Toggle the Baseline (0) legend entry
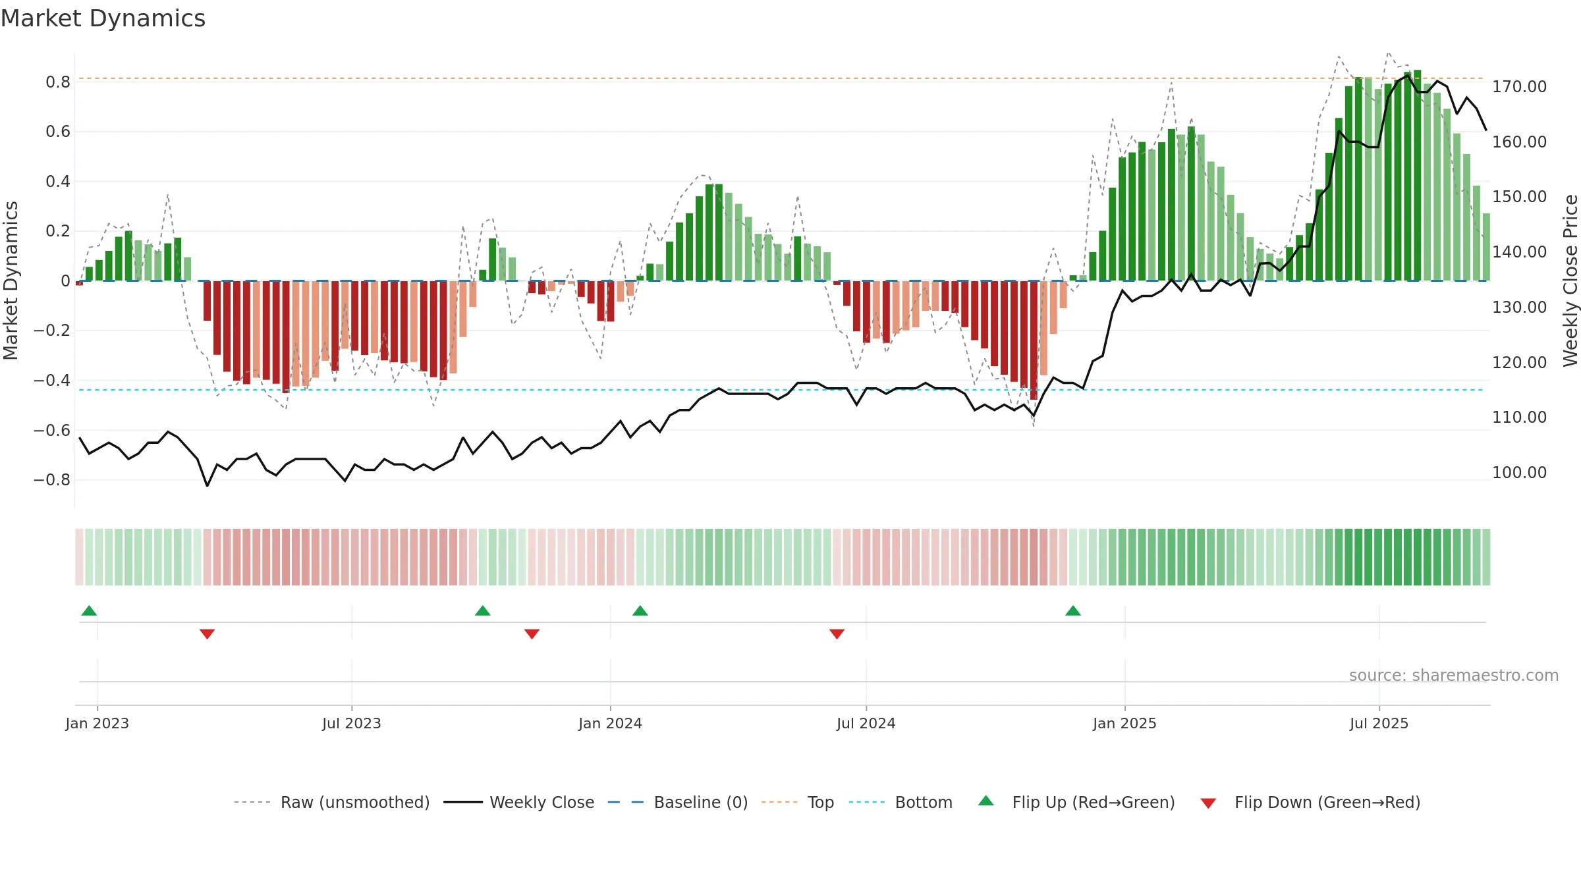This screenshot has width=1581, height=889. (x=678, y=802)
